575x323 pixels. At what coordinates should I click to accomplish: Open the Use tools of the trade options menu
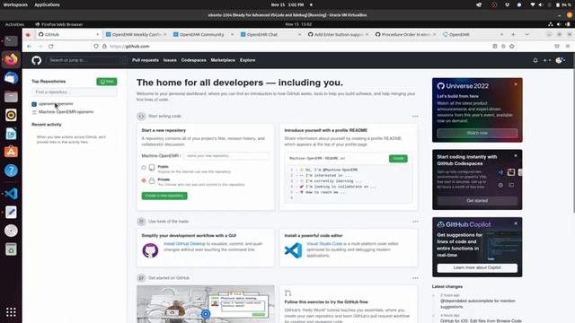[415, 222]
